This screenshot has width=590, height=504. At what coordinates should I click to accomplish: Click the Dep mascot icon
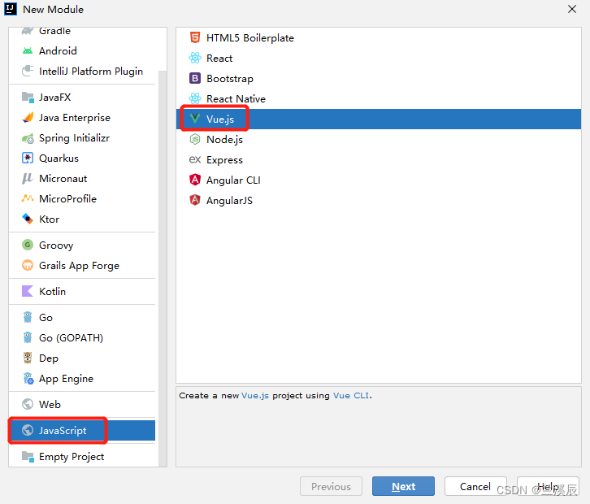(28, 358)
